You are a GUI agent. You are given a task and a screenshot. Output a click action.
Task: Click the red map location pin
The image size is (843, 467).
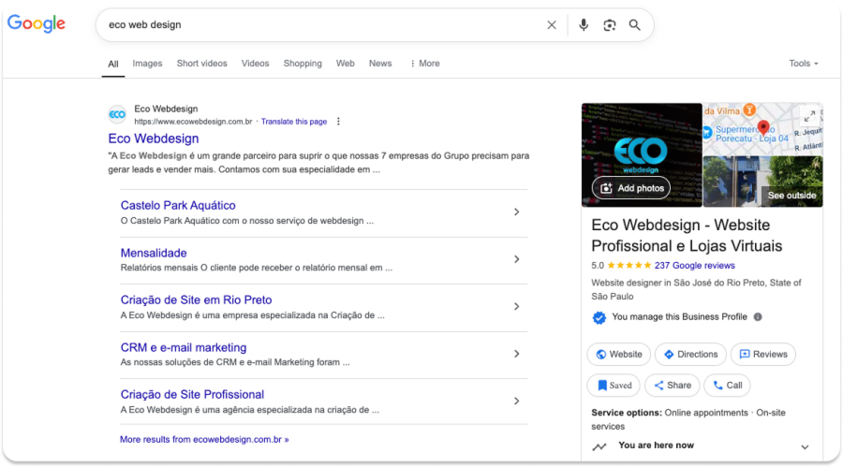click(762, 128)
